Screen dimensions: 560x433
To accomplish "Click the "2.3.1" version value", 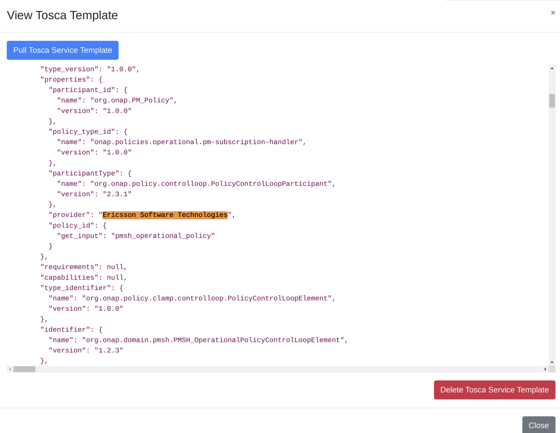I will click(117, 194).
